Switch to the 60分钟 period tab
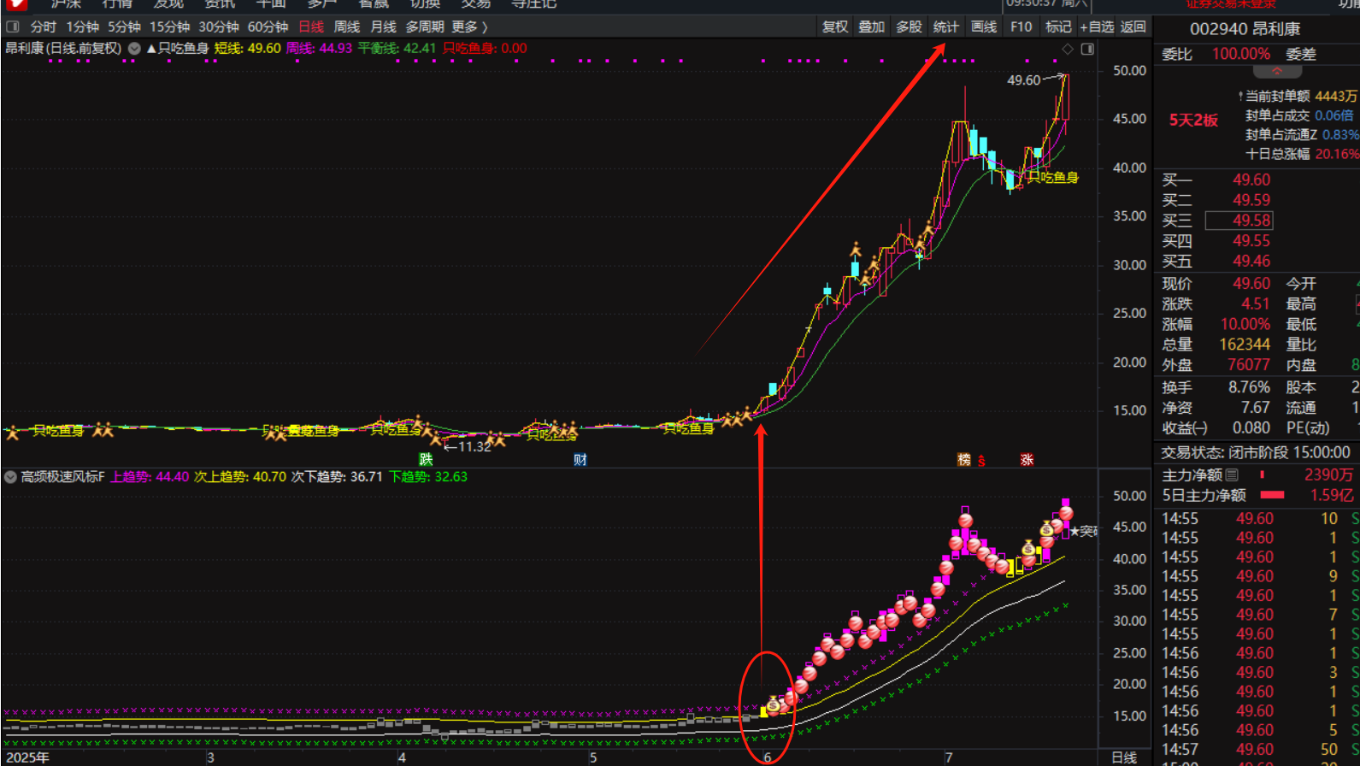The height and width of the screenshot is (766, 1360). point(268,27)
